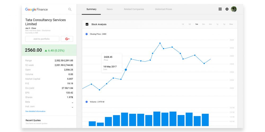Viewport: 265px width, 132px height.
Task: Click the 2600 axis label
Action: coord(232,40)
